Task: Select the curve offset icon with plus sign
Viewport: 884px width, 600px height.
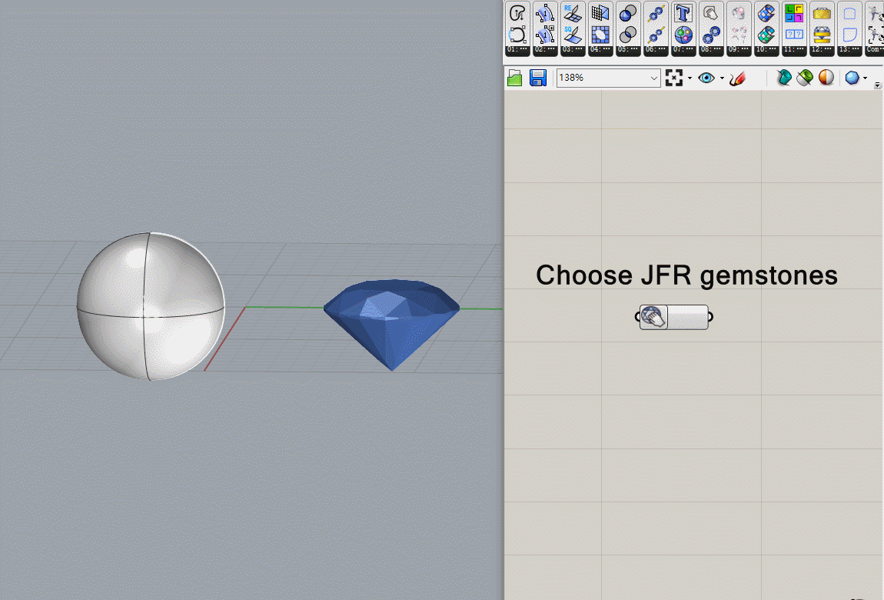Action: tap(544, 35)
